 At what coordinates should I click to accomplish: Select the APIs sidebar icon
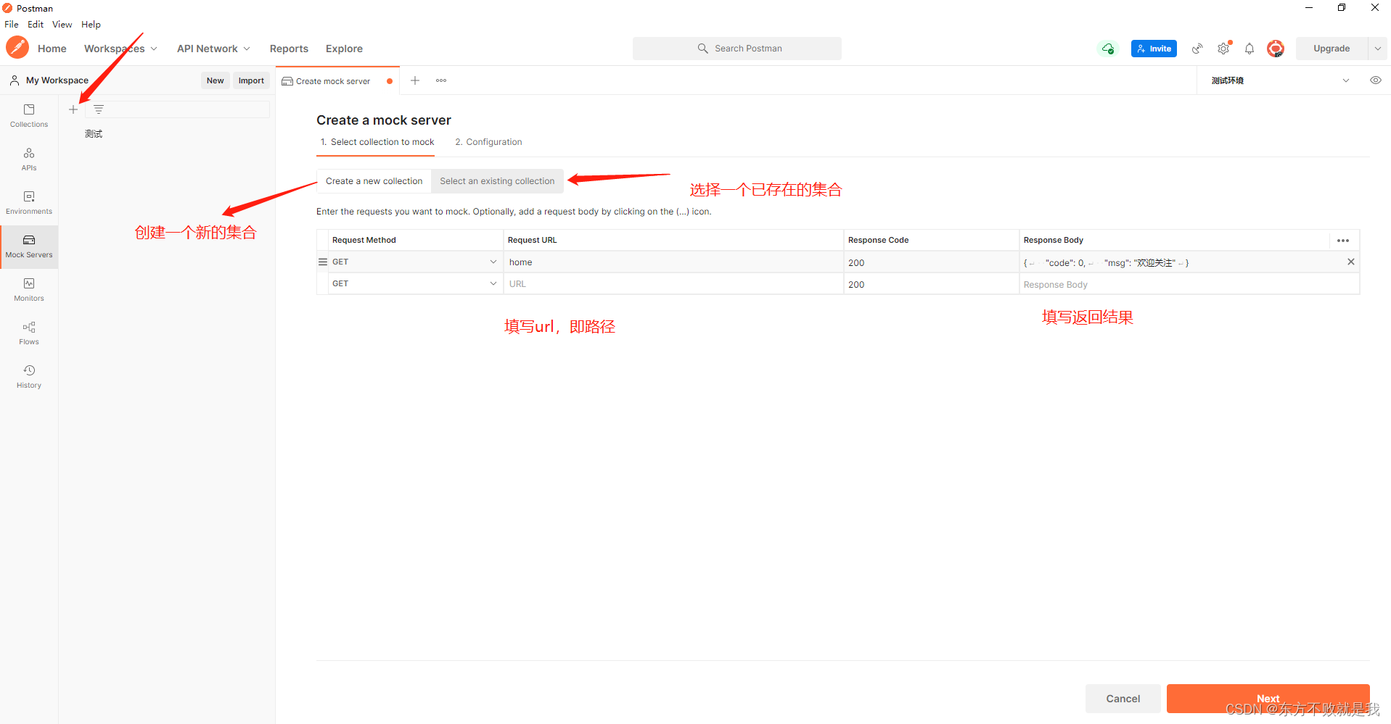28,159
